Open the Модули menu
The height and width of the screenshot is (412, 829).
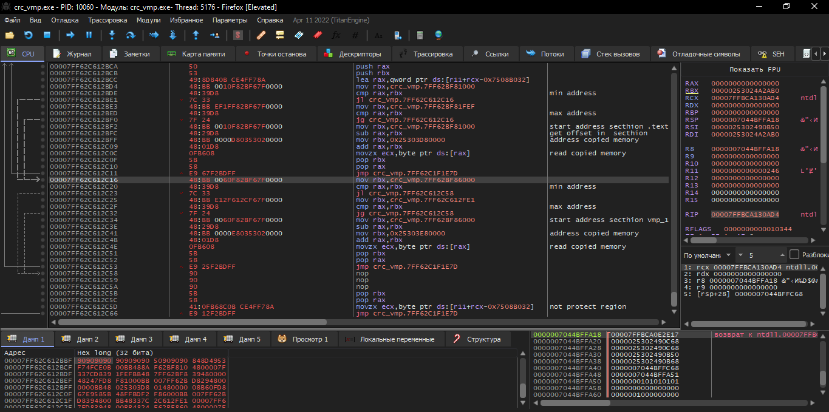149,20
